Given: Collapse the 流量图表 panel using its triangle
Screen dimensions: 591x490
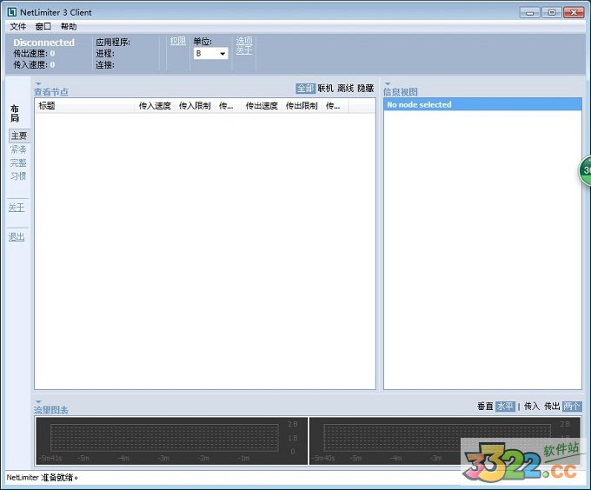Looking at the screenshot, I should click(38, 402).
